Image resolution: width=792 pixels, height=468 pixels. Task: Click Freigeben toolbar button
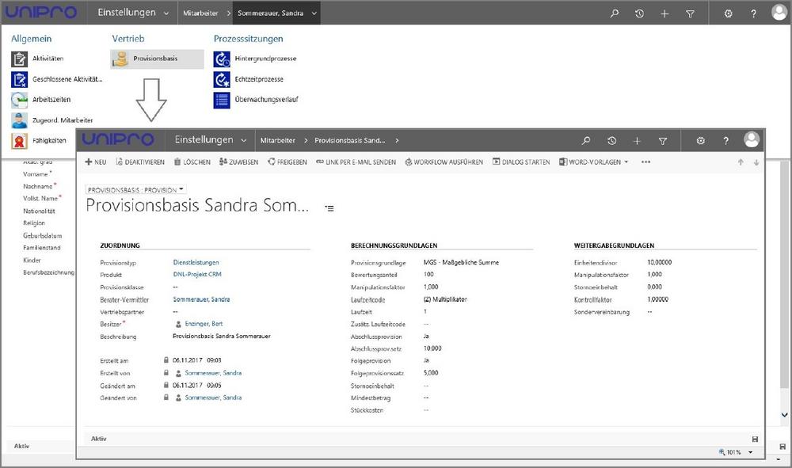(x=287, y=162)
